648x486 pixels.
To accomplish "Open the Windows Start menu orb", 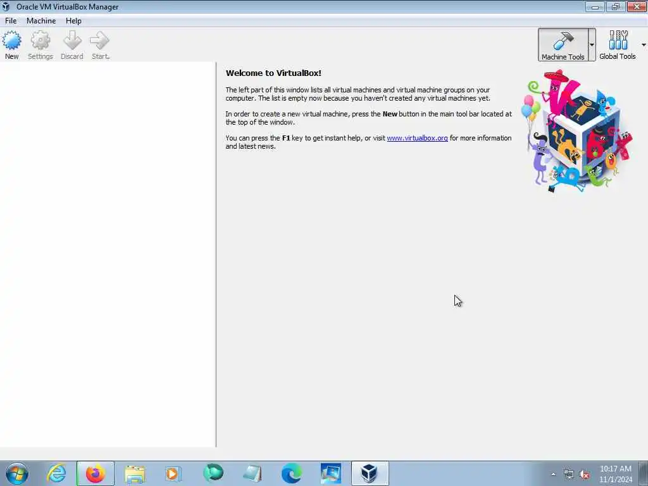I will pos(17,473).
